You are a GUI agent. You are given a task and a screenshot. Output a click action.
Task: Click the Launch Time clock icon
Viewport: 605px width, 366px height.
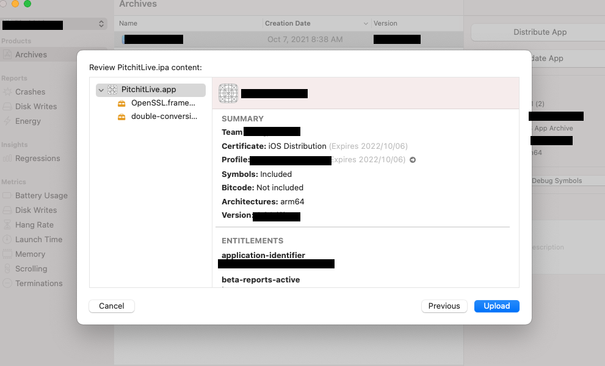[7, 240]
